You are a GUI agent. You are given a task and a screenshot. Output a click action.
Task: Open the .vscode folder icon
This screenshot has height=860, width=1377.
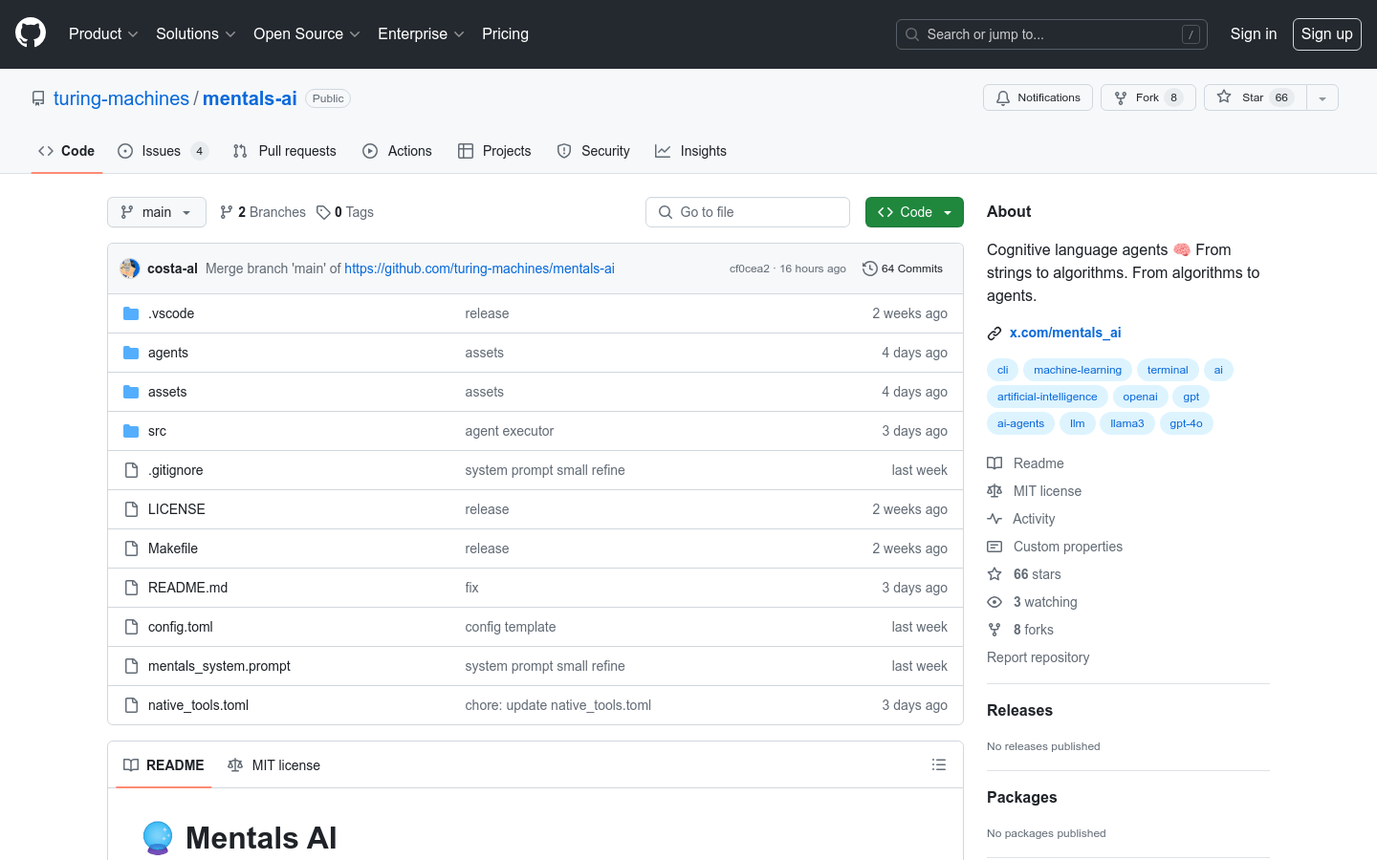tap(131, 313)
